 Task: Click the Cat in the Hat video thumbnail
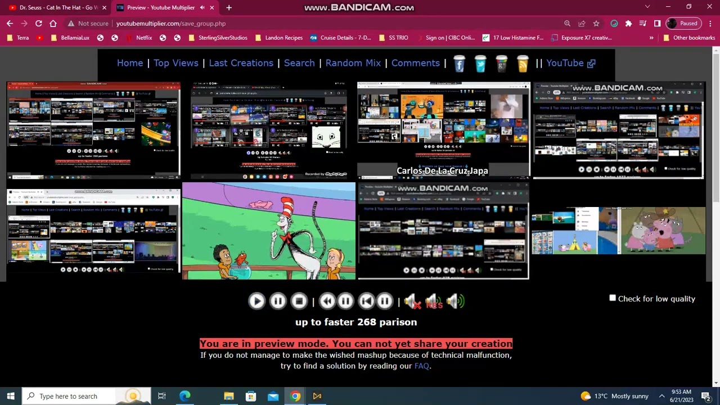pos(269,231)
